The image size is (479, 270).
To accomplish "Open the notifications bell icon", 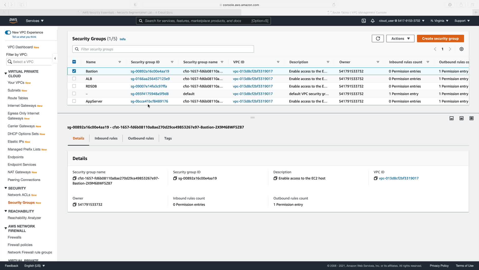I will pyautogui.click(x=372, y=21).
